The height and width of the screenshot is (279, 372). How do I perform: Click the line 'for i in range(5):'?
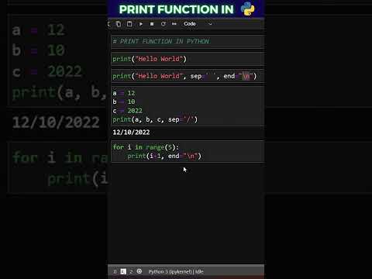point(146,147)
